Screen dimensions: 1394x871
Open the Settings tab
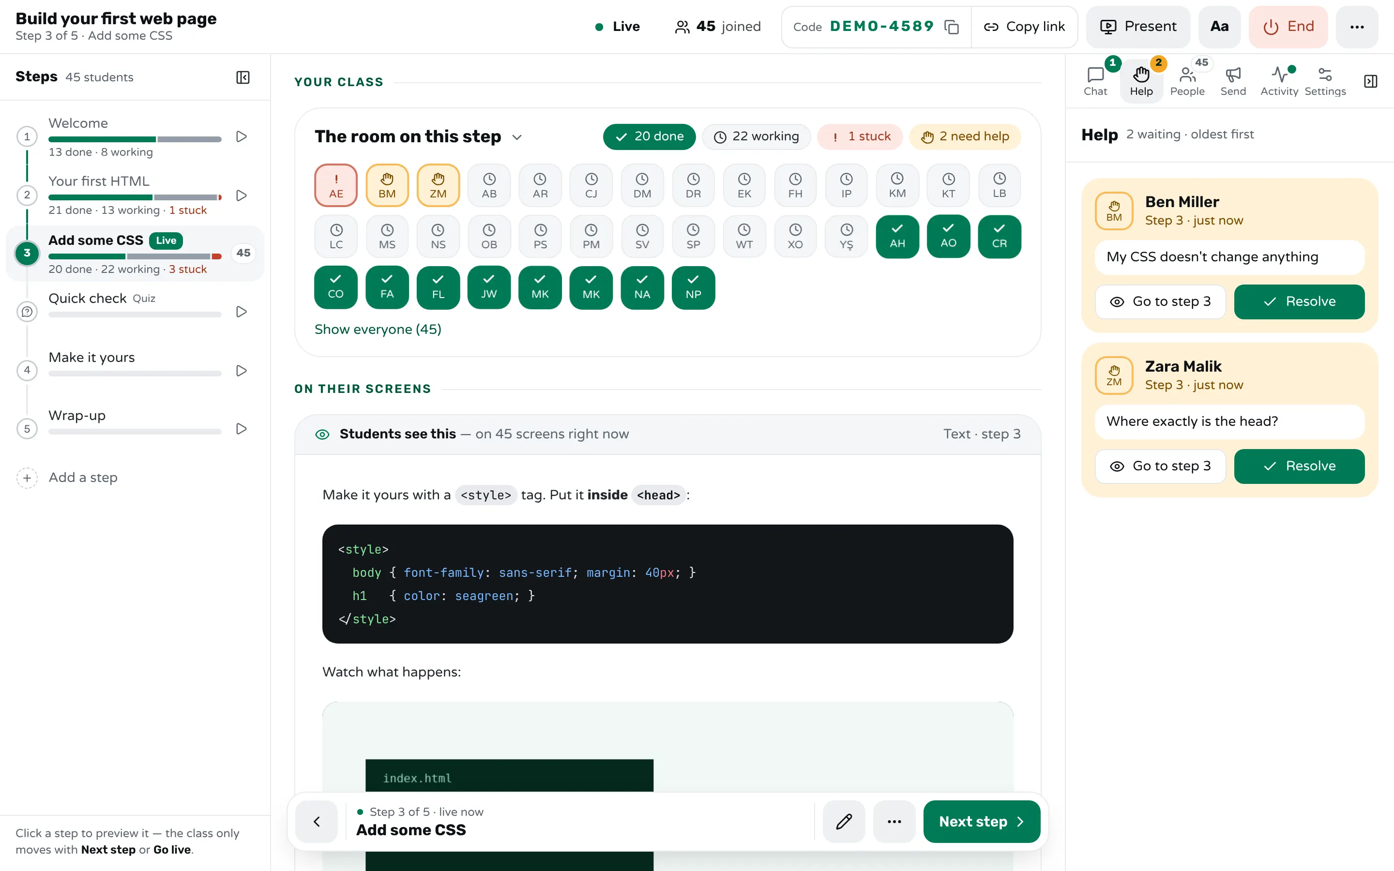coord(1325,81)
